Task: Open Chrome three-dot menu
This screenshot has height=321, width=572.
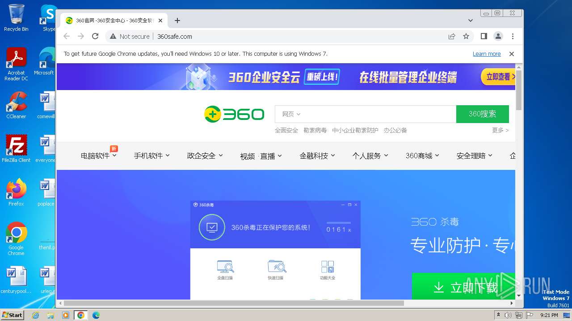Action: [513, 36]
